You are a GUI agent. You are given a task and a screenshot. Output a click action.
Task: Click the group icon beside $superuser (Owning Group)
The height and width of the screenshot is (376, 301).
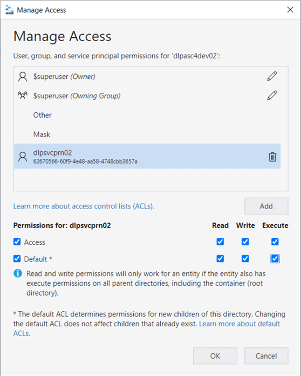[23, 96]
